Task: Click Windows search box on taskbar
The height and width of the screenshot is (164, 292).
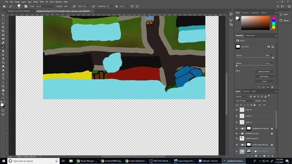Action: 33,161
